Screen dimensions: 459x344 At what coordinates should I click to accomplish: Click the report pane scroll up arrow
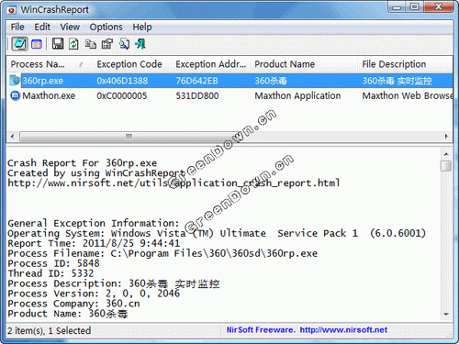pyautogui.click(x=446, y=154)
